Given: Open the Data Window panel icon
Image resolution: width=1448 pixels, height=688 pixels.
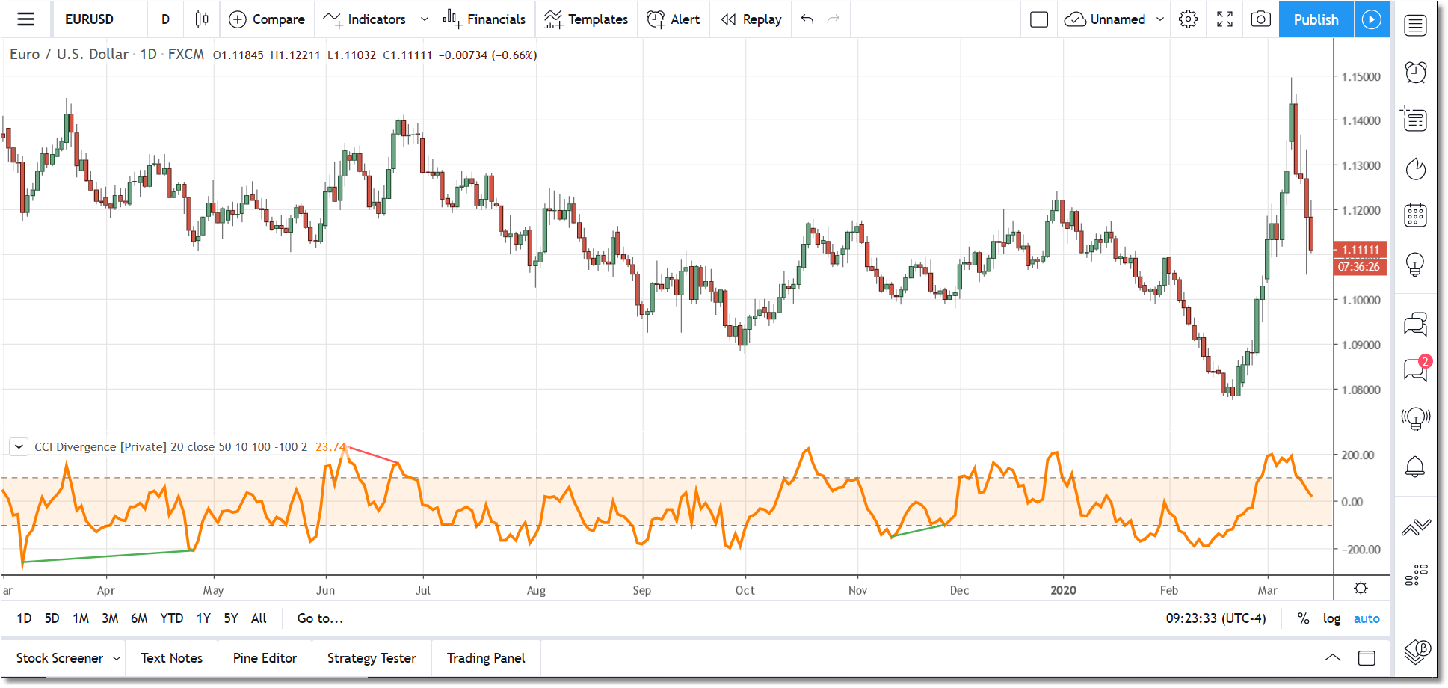Looking at the screenshot, I should [x=1415, y=120].
